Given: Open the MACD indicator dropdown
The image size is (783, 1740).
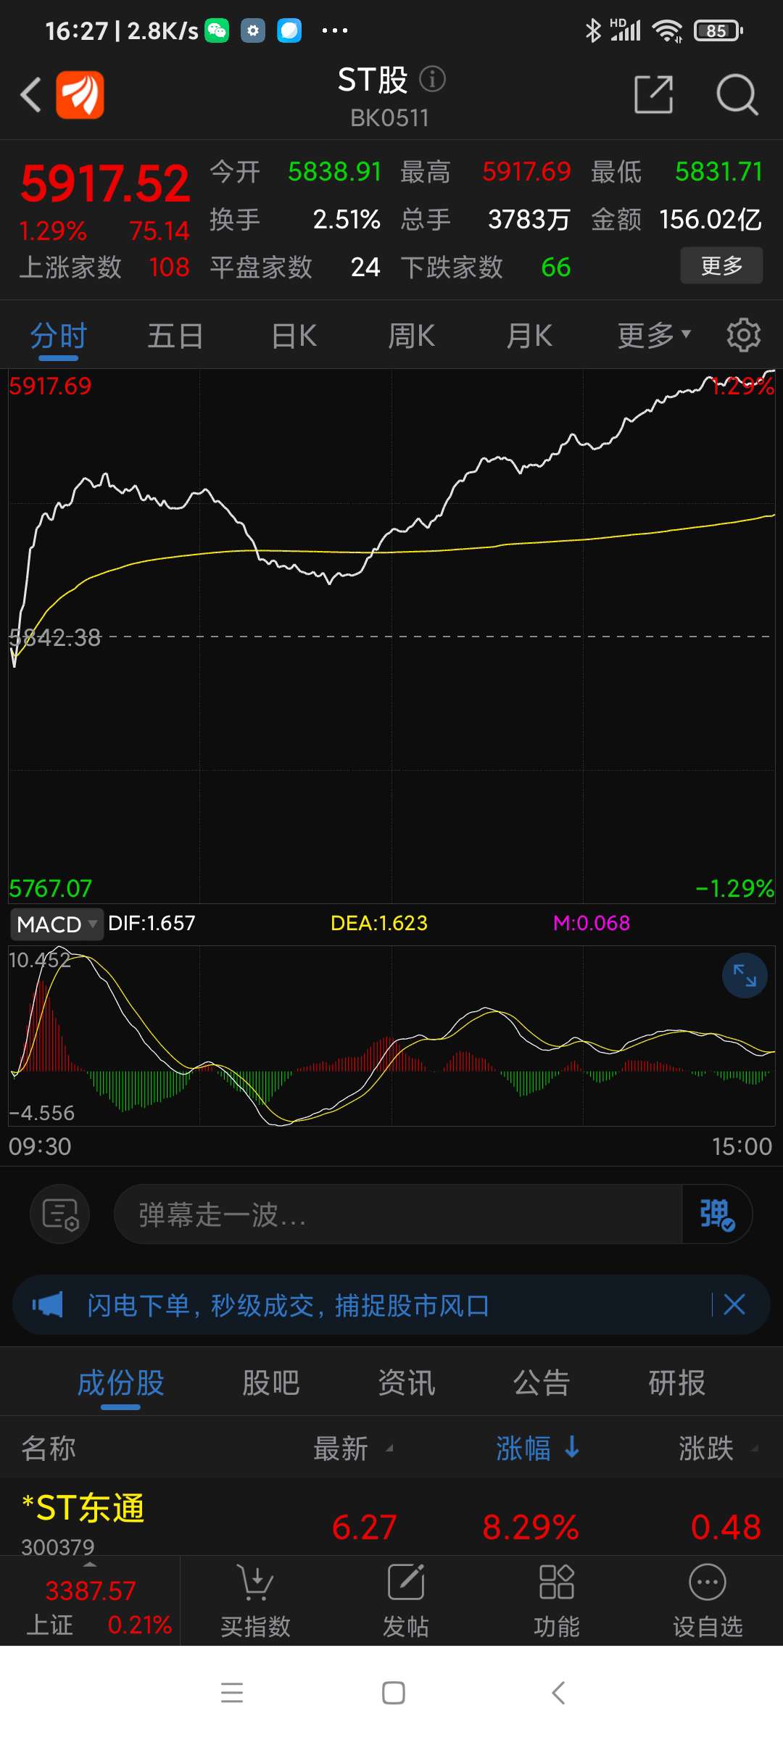Looking at the screenshot, I should pos(57,924).
